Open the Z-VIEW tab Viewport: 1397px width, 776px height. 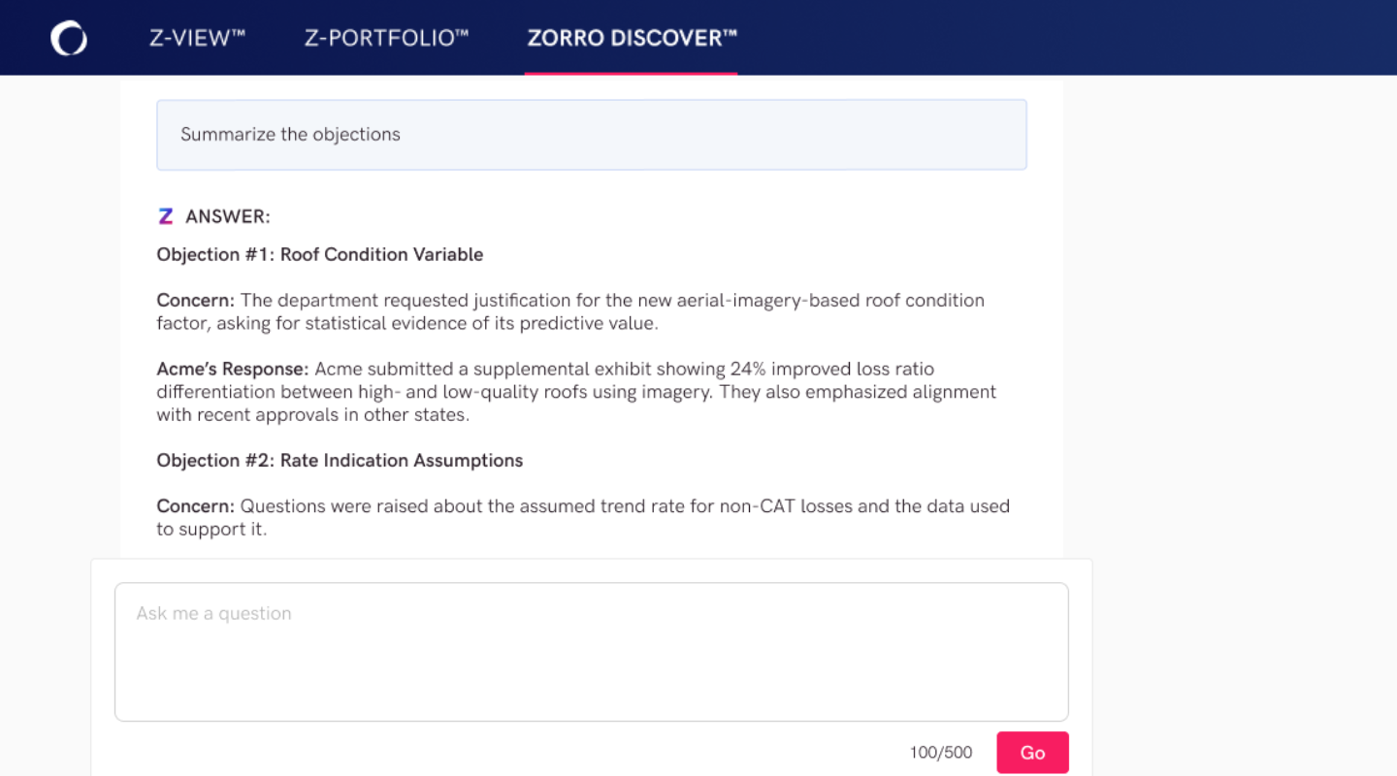(x=197, y=38)
